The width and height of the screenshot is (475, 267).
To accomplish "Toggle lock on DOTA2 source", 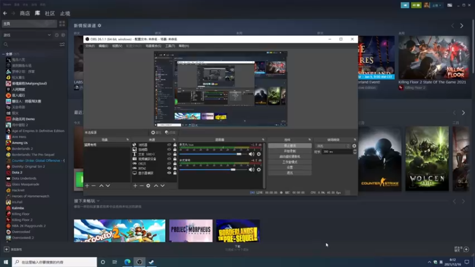I will click(x=175, y=169).
